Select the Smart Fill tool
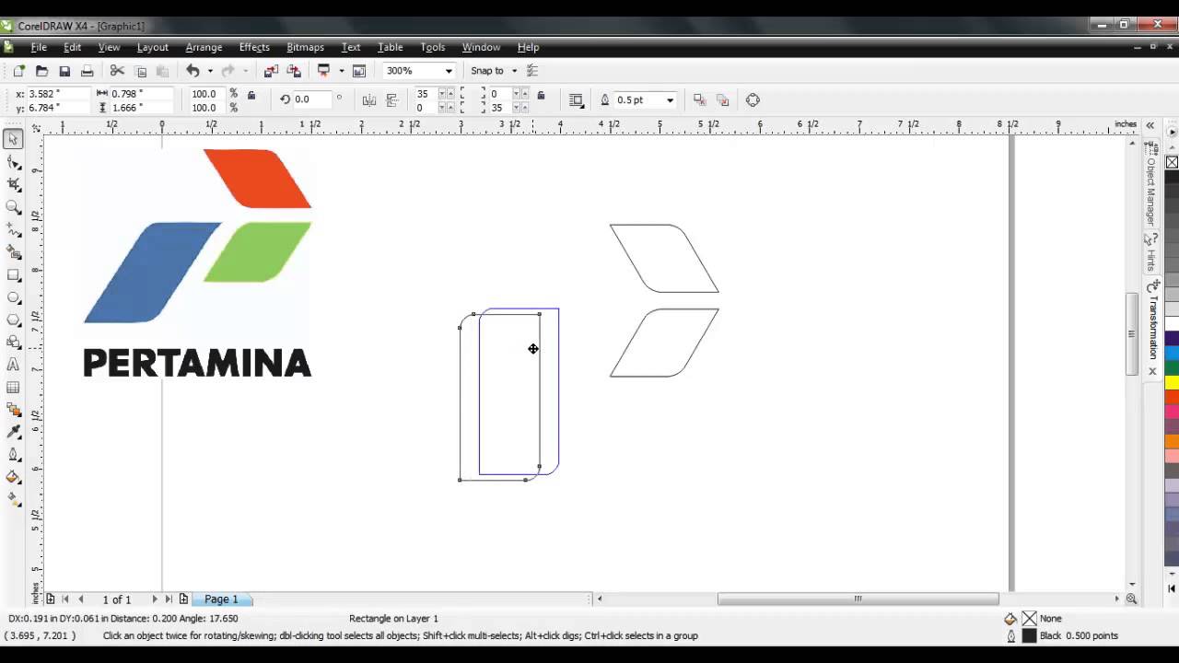The width and height of the screenshot is (1179, 663). click(13, 251)
